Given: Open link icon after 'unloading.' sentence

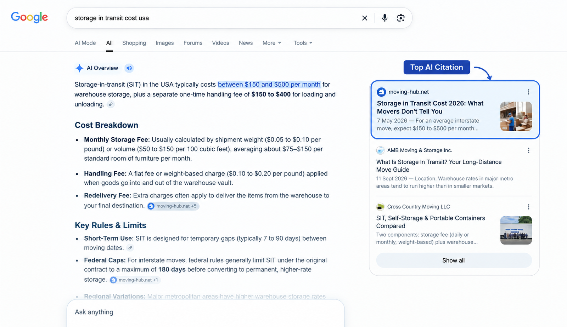Looking at the screenshot, I should tap(111, 104).
